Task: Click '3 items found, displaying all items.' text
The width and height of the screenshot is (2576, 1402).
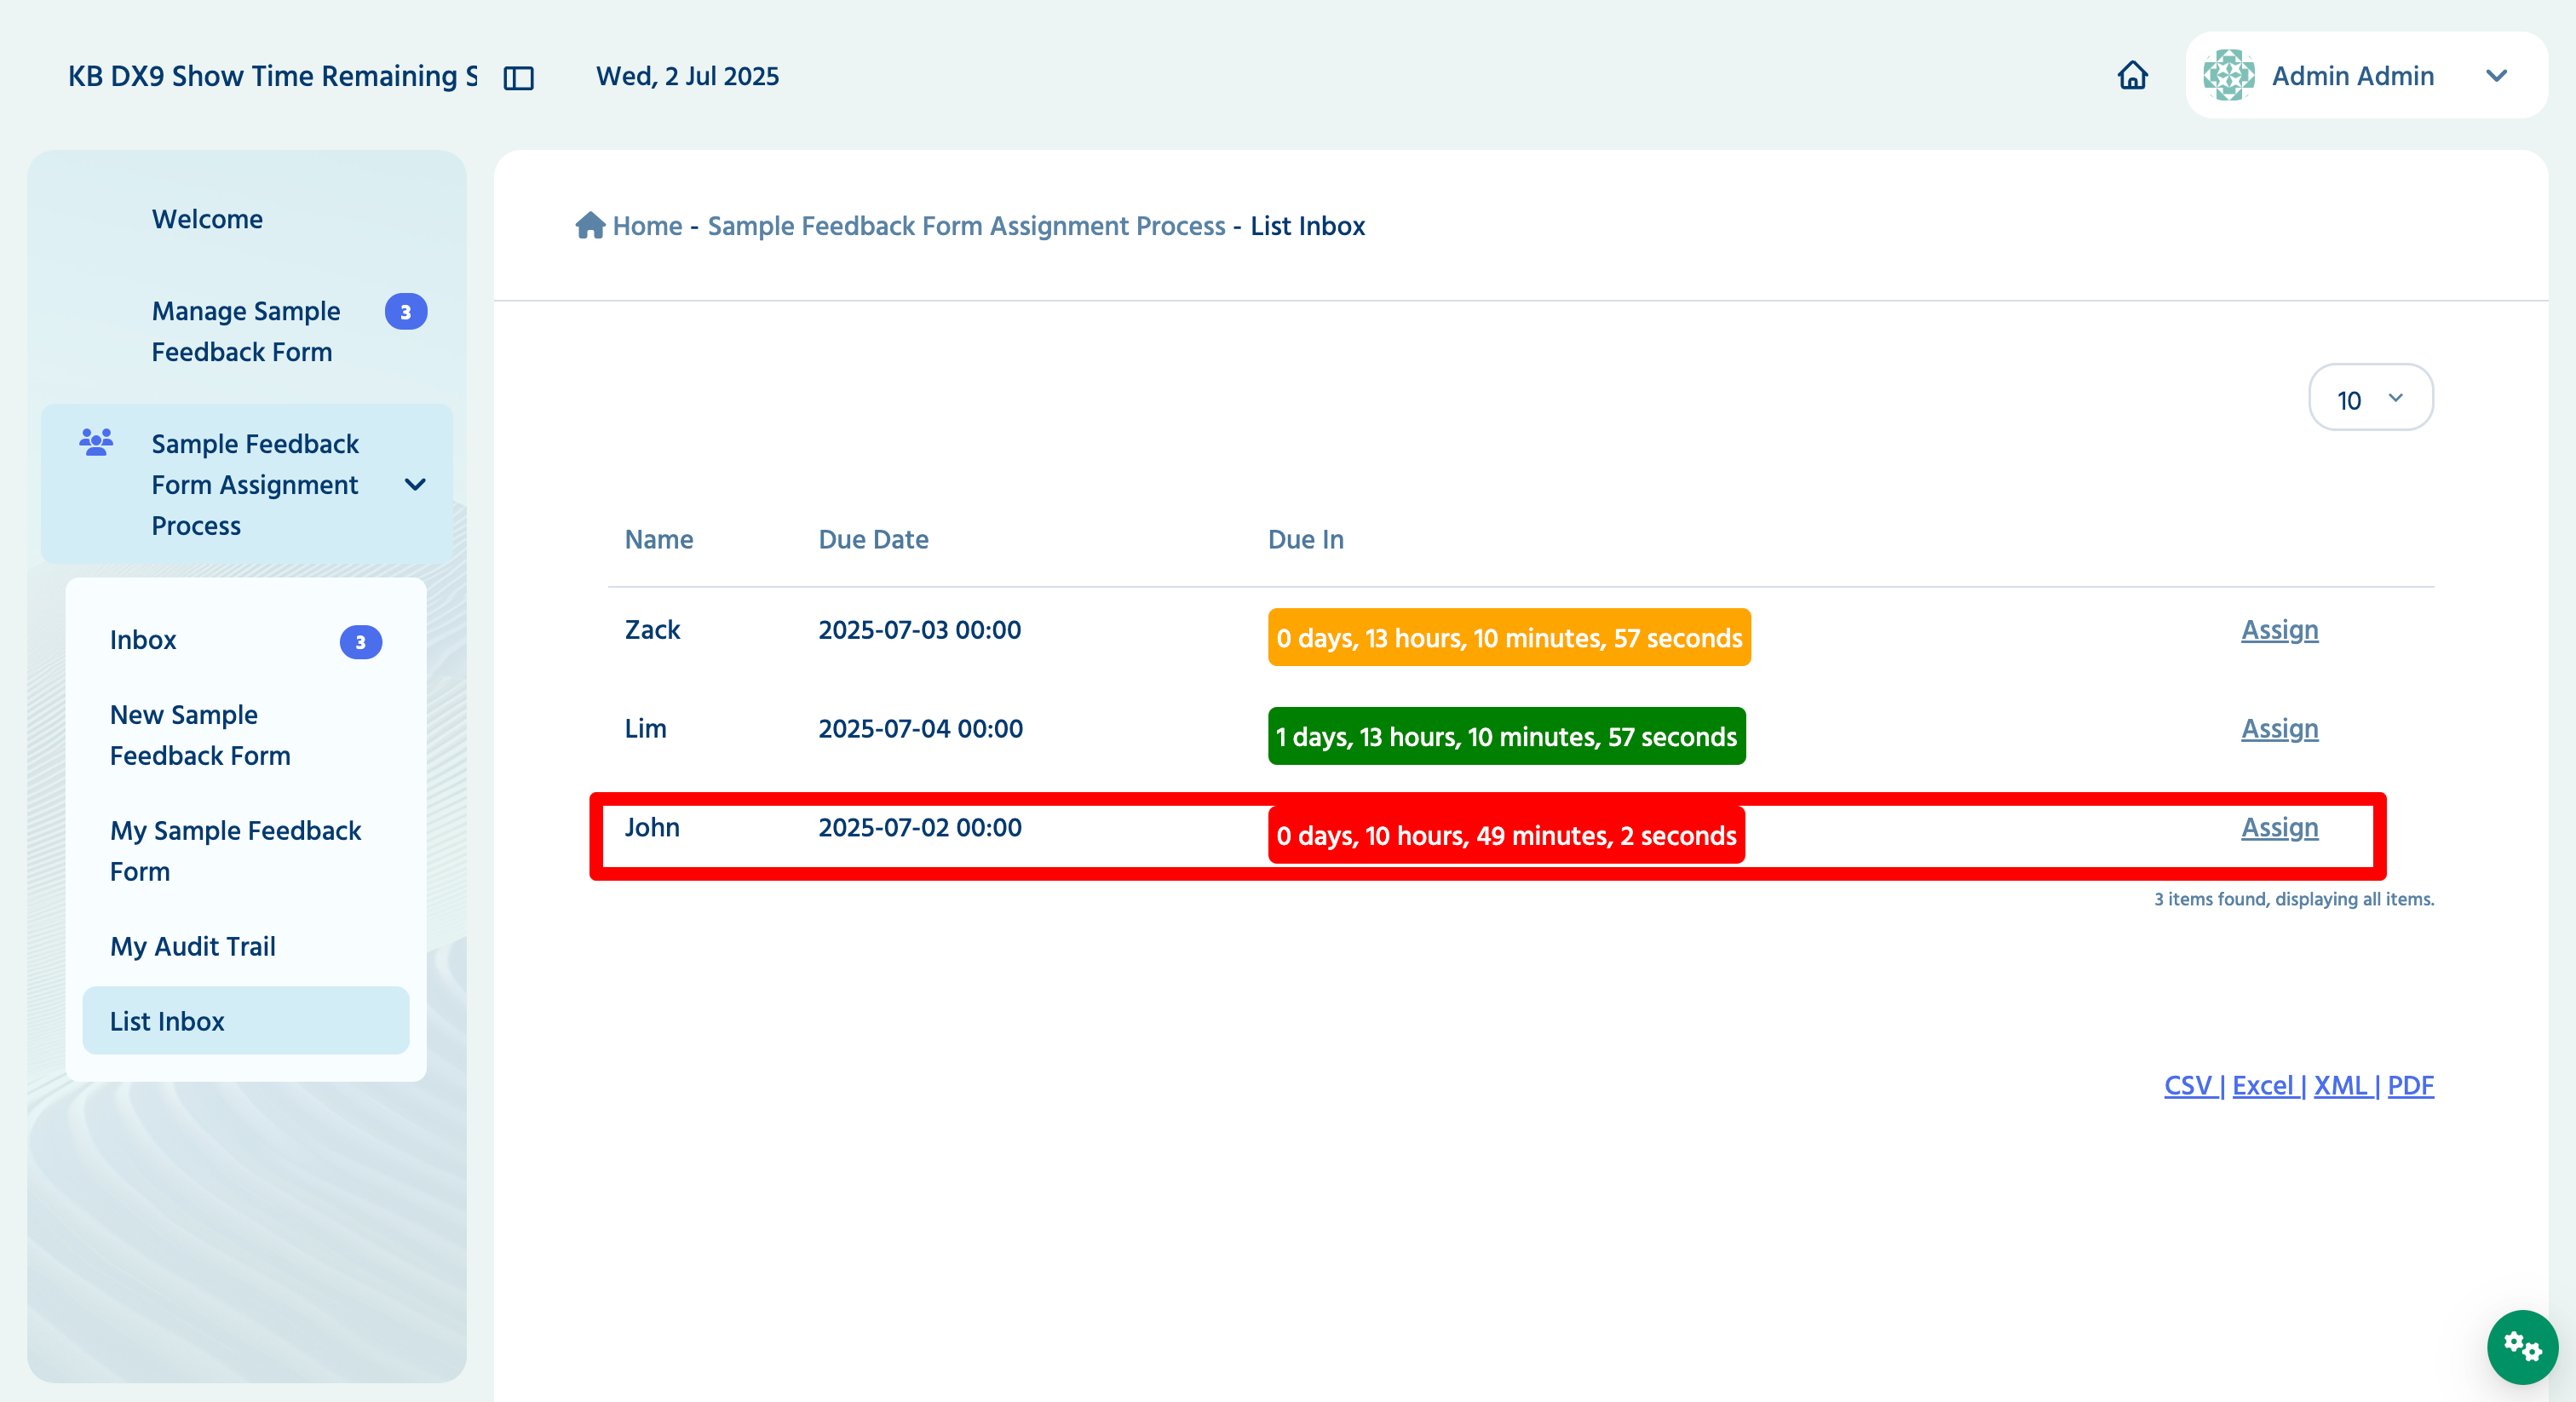Action: [x=2293, y=899]
